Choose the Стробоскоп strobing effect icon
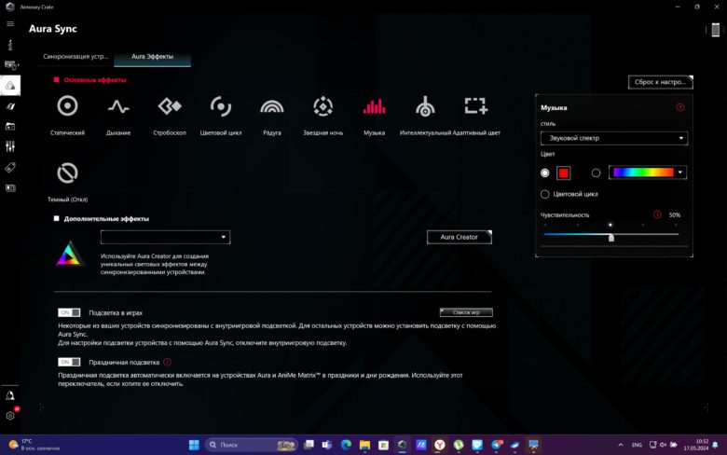Screen dimensions: 727x455 click(170, 106)
